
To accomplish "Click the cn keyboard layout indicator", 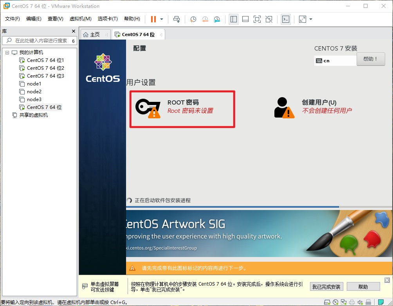I will pyautogui.click(x=335, y=60).
